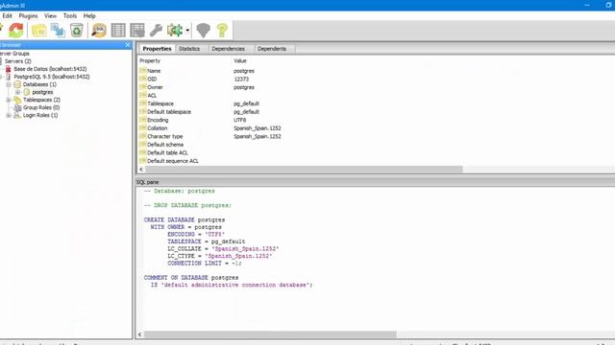The height and width of the screenshot is (345, 615).
Task: Select postgres database in tree
Action: pos(42,92)
